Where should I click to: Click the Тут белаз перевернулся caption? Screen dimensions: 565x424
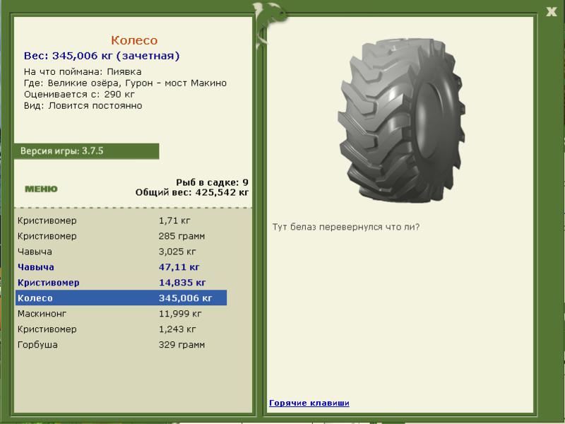(x=346, y=227)
